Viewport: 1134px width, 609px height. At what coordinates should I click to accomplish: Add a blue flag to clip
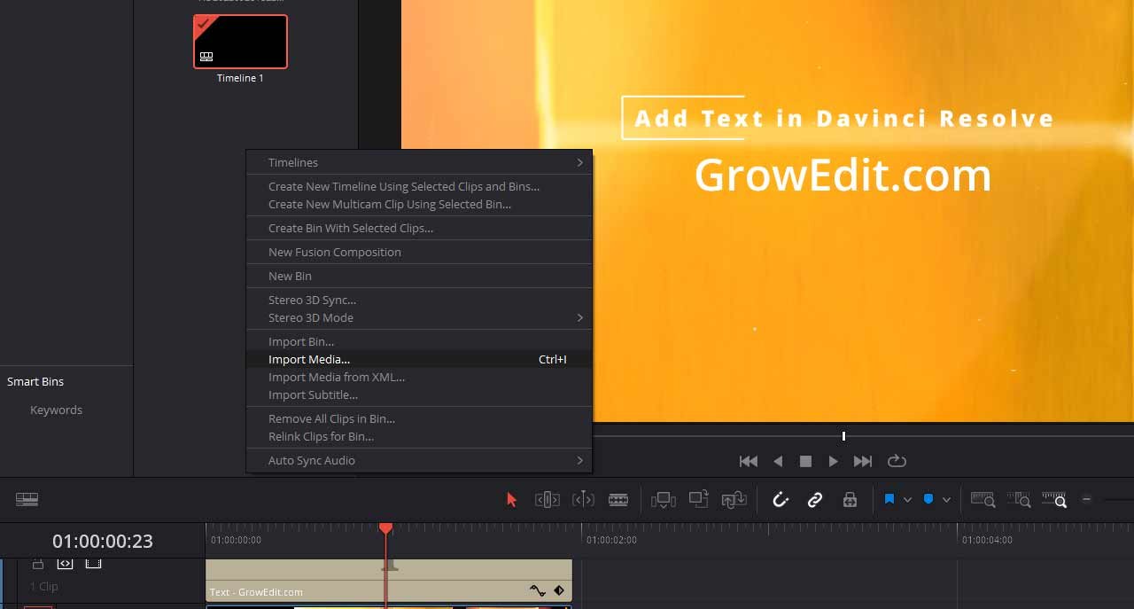[x=889, y=499]
